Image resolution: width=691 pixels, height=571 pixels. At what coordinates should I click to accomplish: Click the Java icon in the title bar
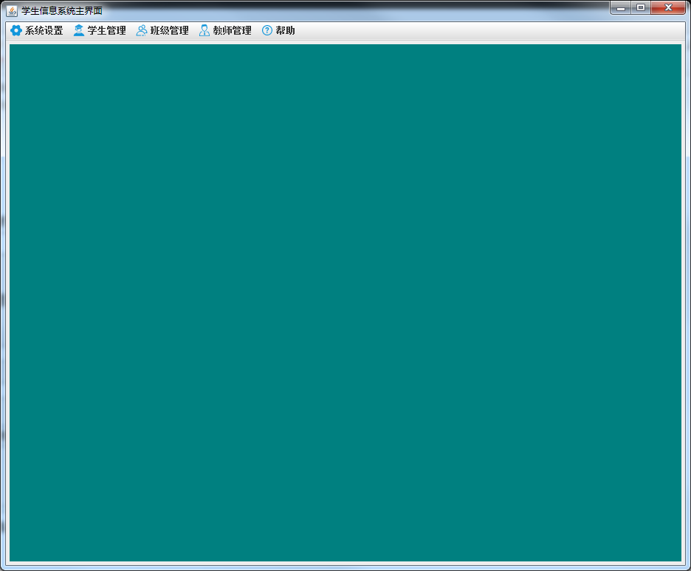point(12,10)
